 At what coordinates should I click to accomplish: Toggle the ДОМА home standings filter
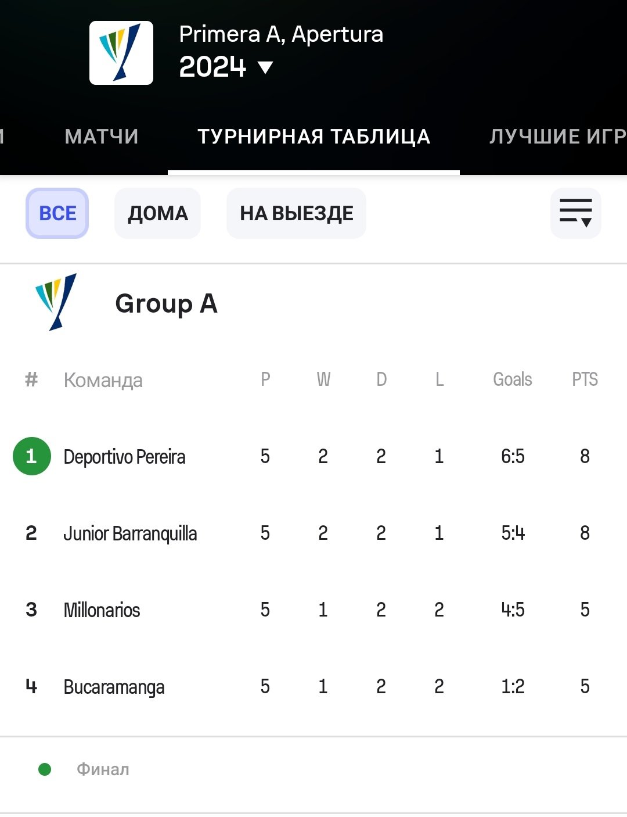coord(158,213)
